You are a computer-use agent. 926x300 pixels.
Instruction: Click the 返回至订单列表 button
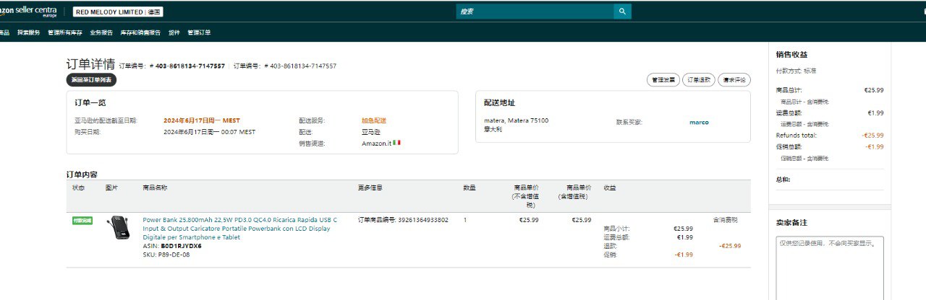91,80
